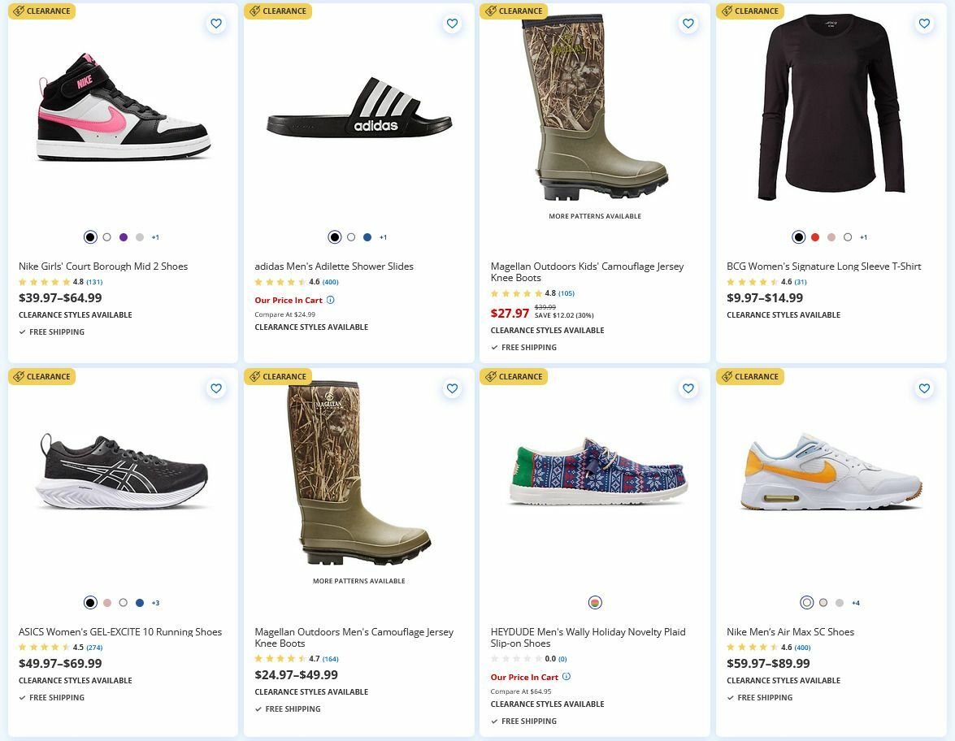Click the wishlist heart on the Nike Air Max SC
The image size is (955, 741).
point(924,388)
